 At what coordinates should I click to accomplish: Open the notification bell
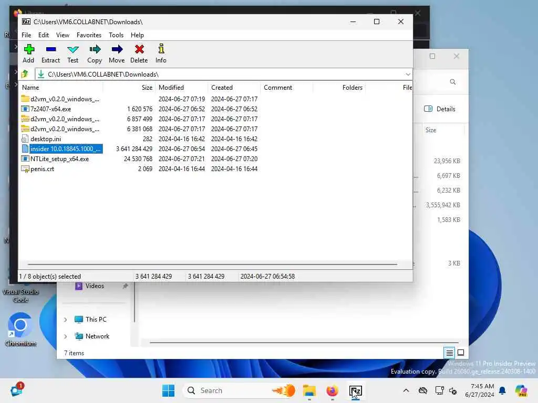502,390
